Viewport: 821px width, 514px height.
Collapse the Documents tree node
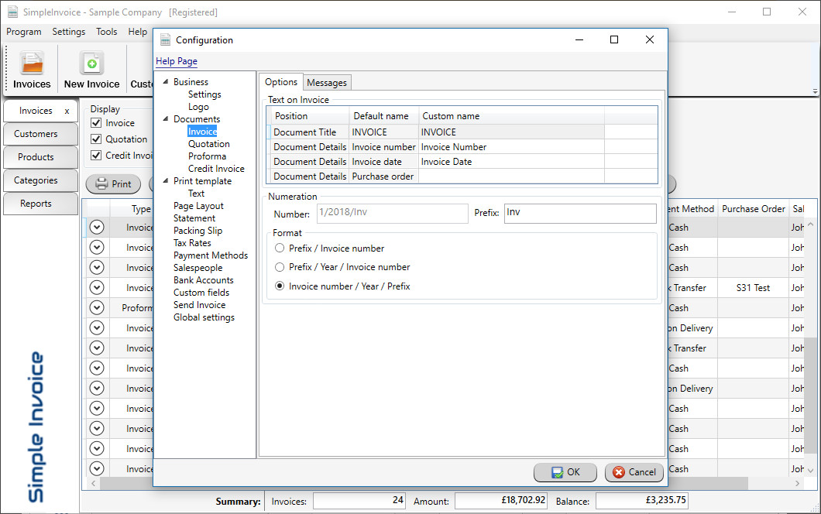click(x=166, y=118)
